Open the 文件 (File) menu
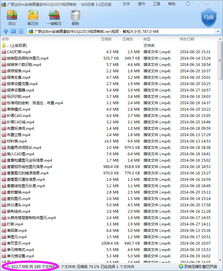Image resolution: width=223 pixels, height=271 pixels. (126, 4)
